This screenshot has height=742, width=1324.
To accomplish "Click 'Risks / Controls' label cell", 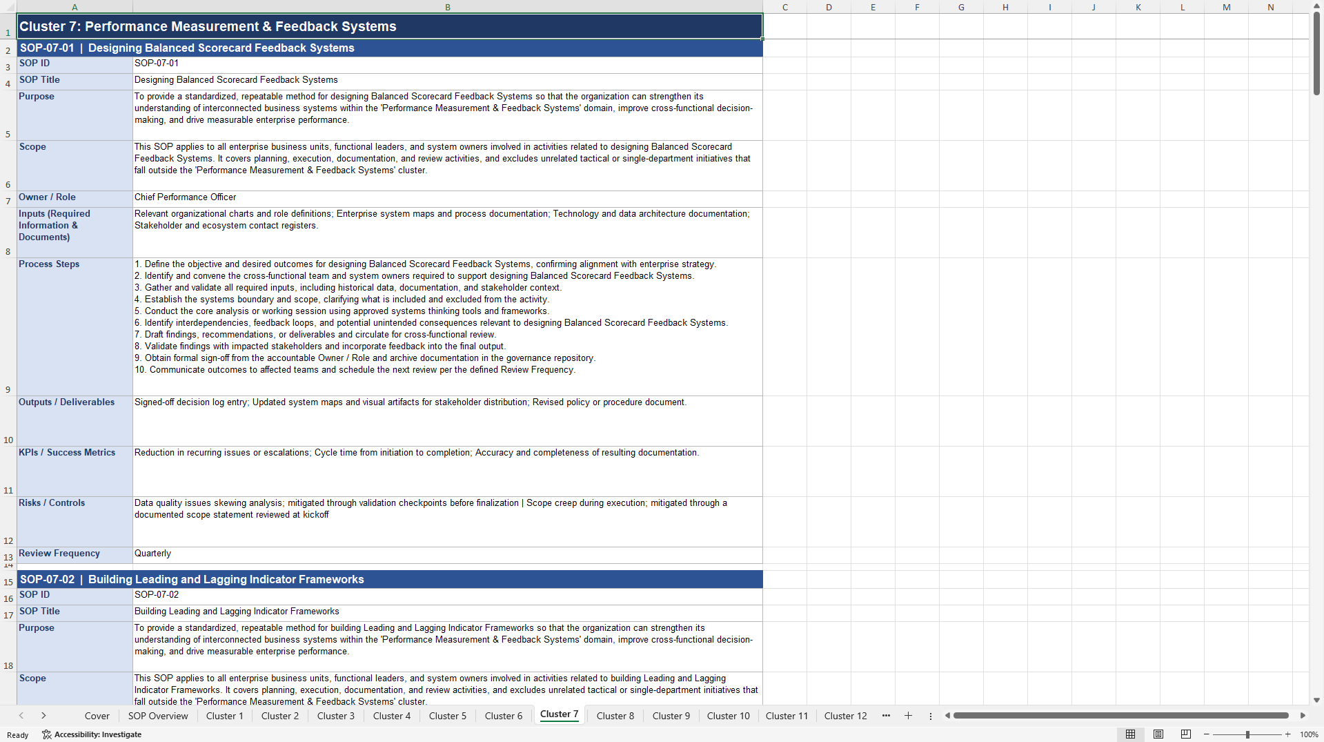I will [x=75, y=522].
